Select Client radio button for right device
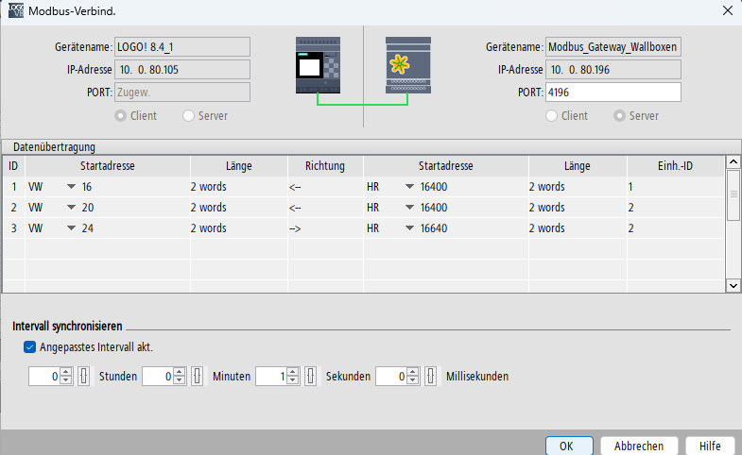Image resolution: width=742 pixels, height=455 pixels. (x=551, y=116)
